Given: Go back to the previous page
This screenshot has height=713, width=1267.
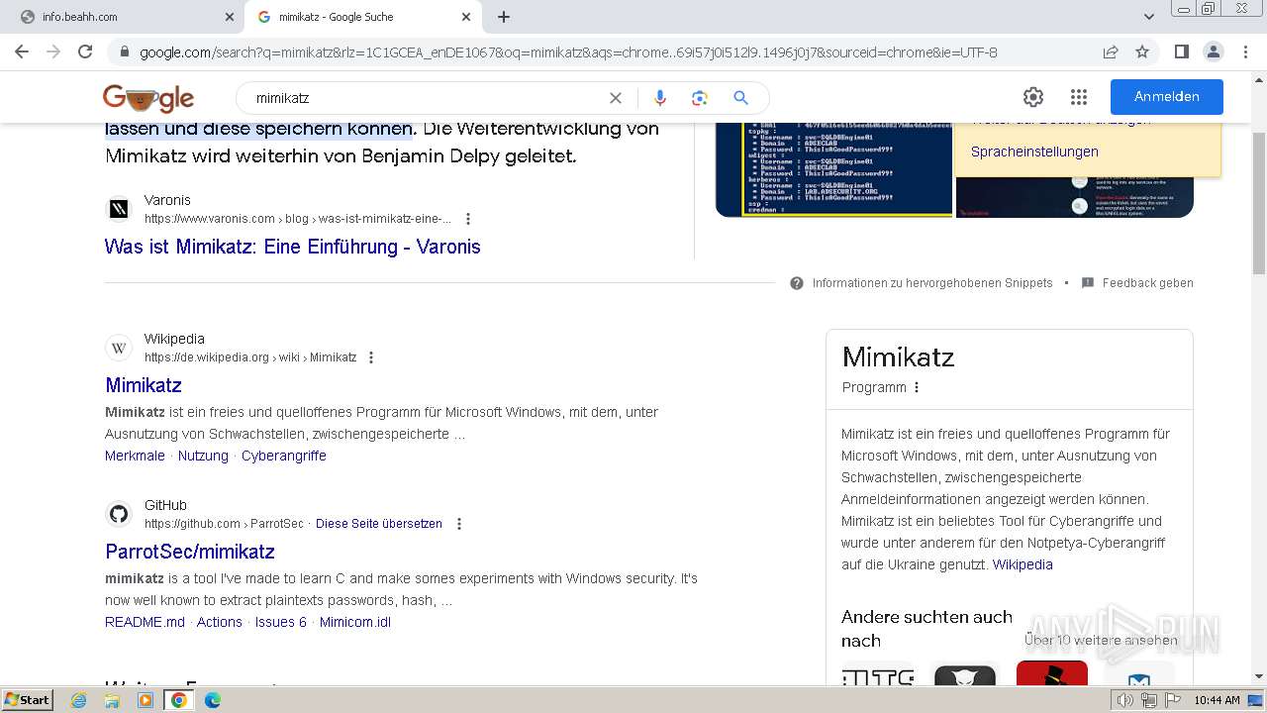Looking at the screenshot, I should [x=22, y=51].
